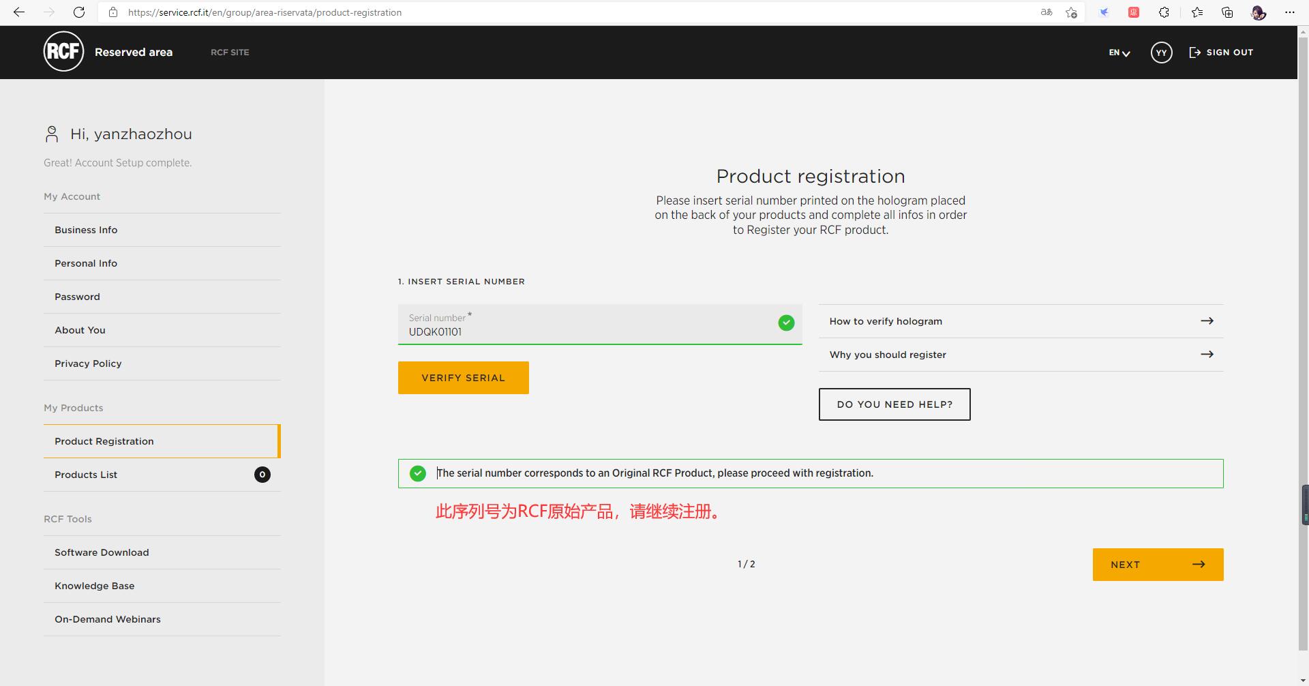Open the browser Favorites list icon
The height and width of the screenshot is (686, 1309).
pos(1197,12)
